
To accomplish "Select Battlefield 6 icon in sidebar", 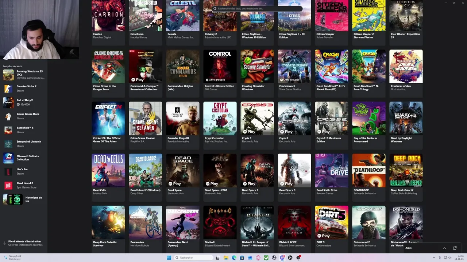I will [x=8, y=130].
